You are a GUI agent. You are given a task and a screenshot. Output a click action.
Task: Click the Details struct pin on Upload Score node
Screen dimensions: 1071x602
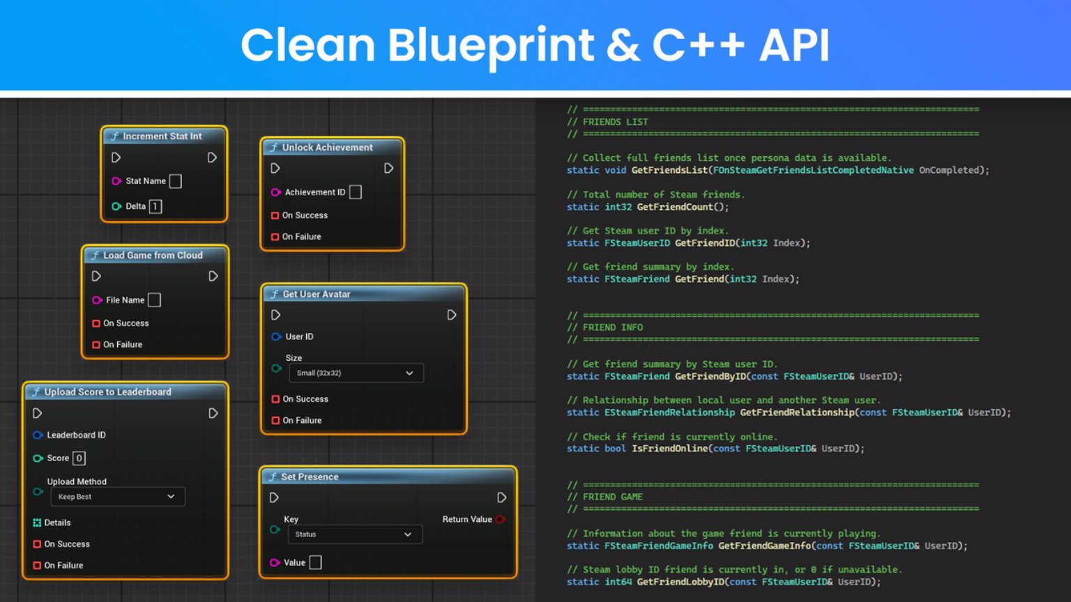click(x=37, y=523)
